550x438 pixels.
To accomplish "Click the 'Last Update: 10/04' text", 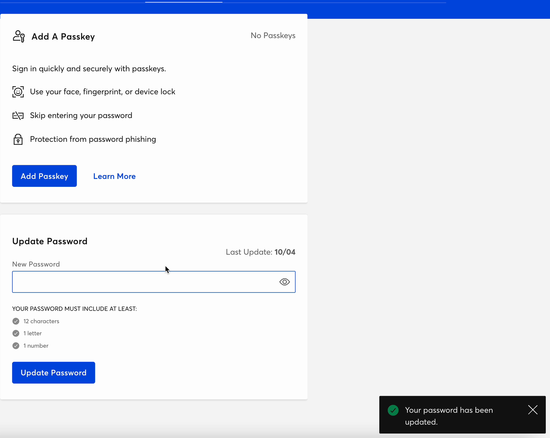I will coord(261,252).
